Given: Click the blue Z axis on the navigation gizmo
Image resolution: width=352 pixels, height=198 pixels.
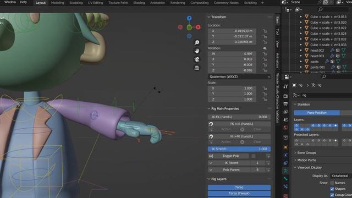Looking at the screenshot, I should (189, 18).
